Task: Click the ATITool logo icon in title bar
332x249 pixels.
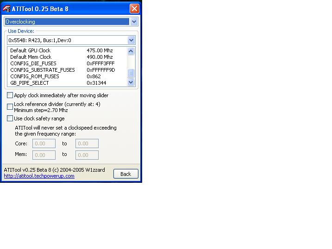Action: coord(6,9)
